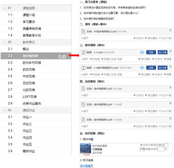The image size is (174, 168).
Task: Expand 展开 under 3-1.mp4
Action: point(85,59)
